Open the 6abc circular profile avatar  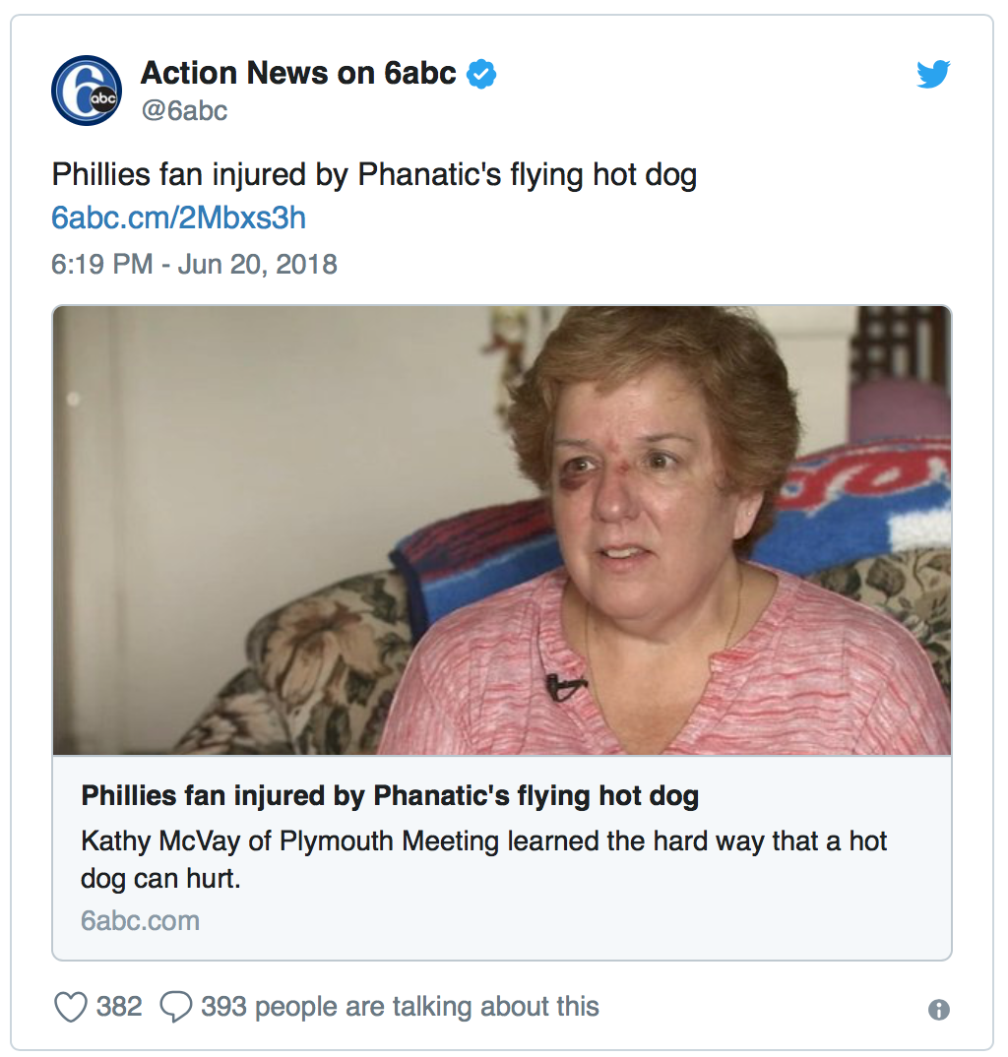(x=87, y=91)
